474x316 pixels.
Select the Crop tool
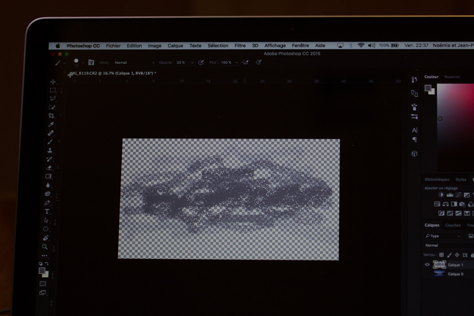point(51,116)
